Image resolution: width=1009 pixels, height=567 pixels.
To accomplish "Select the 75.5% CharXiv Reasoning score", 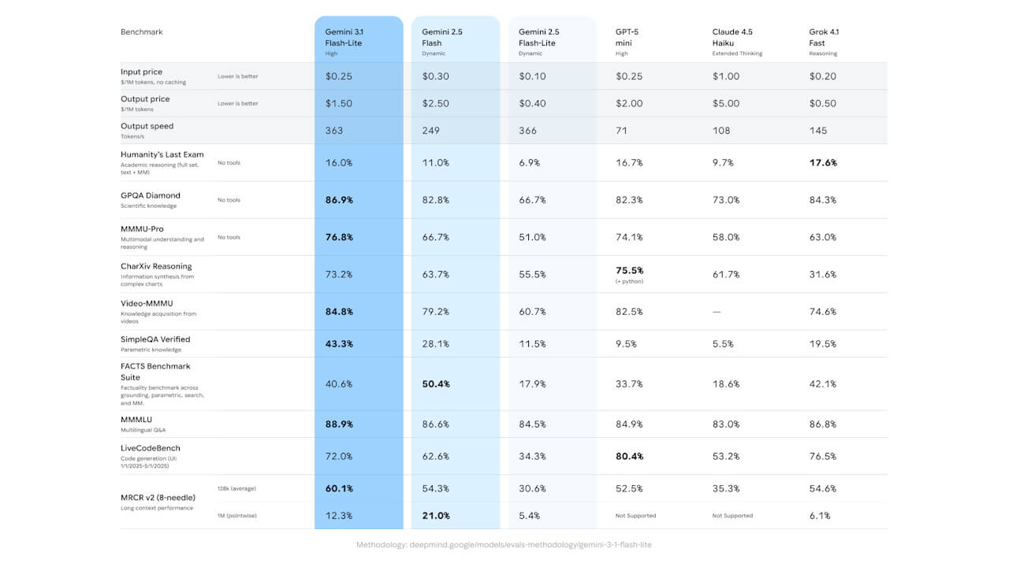I will pyautogui.click(x=629, y=270).
